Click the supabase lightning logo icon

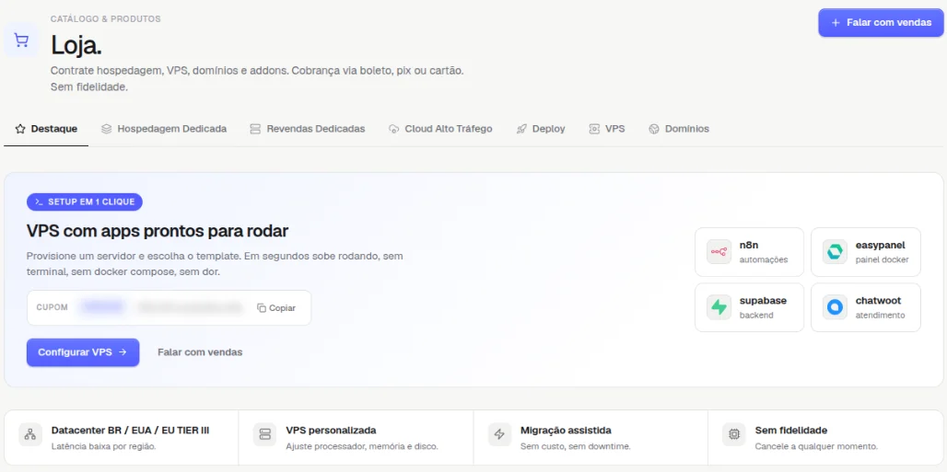point(719,307)
